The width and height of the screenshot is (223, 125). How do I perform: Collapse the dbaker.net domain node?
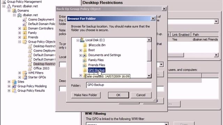14,15
